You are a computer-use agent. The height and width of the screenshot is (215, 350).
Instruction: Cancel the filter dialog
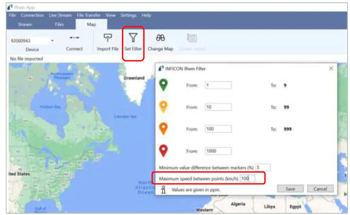[x=320, y=189]
